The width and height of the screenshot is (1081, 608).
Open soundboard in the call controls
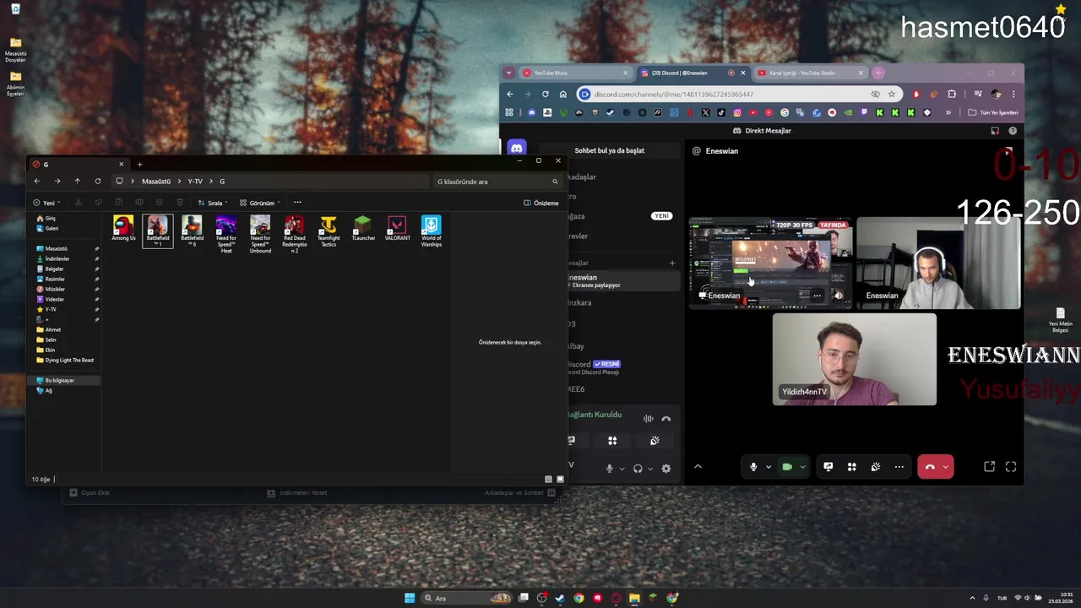876,466
